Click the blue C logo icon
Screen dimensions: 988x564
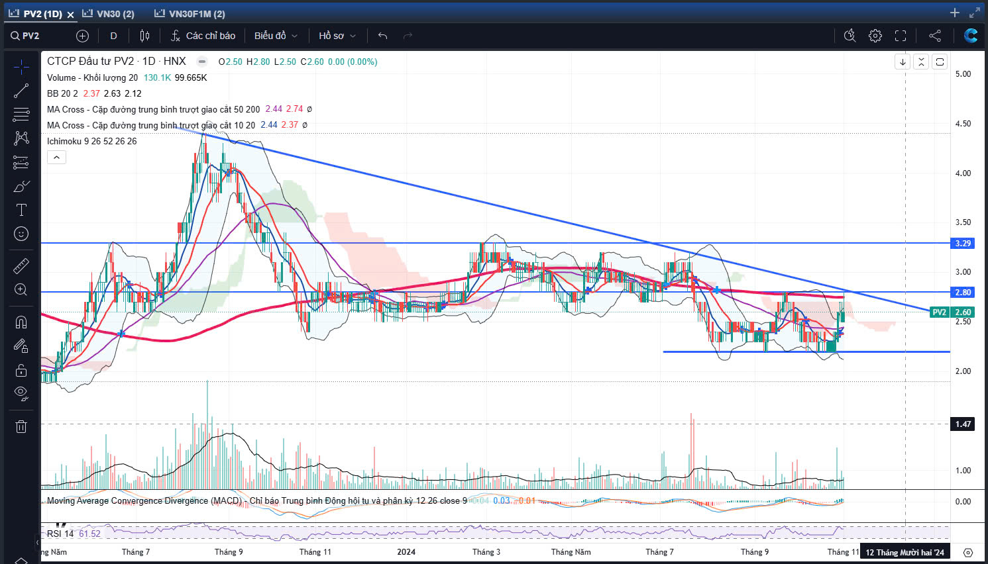click(971, 36)
